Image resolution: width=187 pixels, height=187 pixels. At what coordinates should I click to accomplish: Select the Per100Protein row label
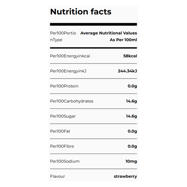click(64, 86)
